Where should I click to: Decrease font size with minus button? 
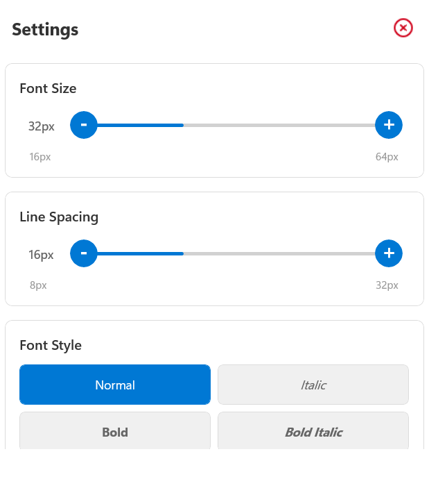tap(84, 125)
